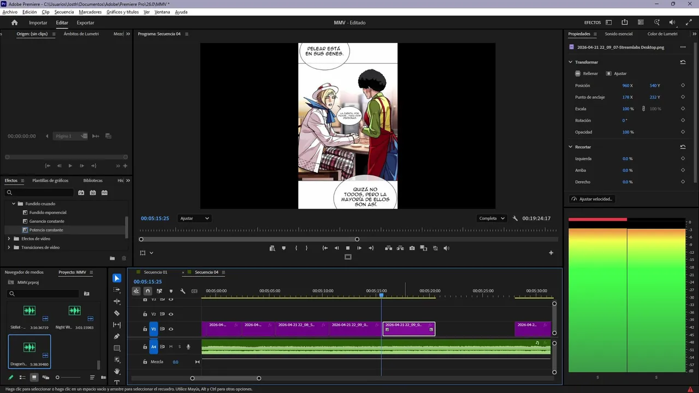Open the Ajustar zoom dropdown
The height and width of the screenshot is (393, 699).
click(195, 218)
